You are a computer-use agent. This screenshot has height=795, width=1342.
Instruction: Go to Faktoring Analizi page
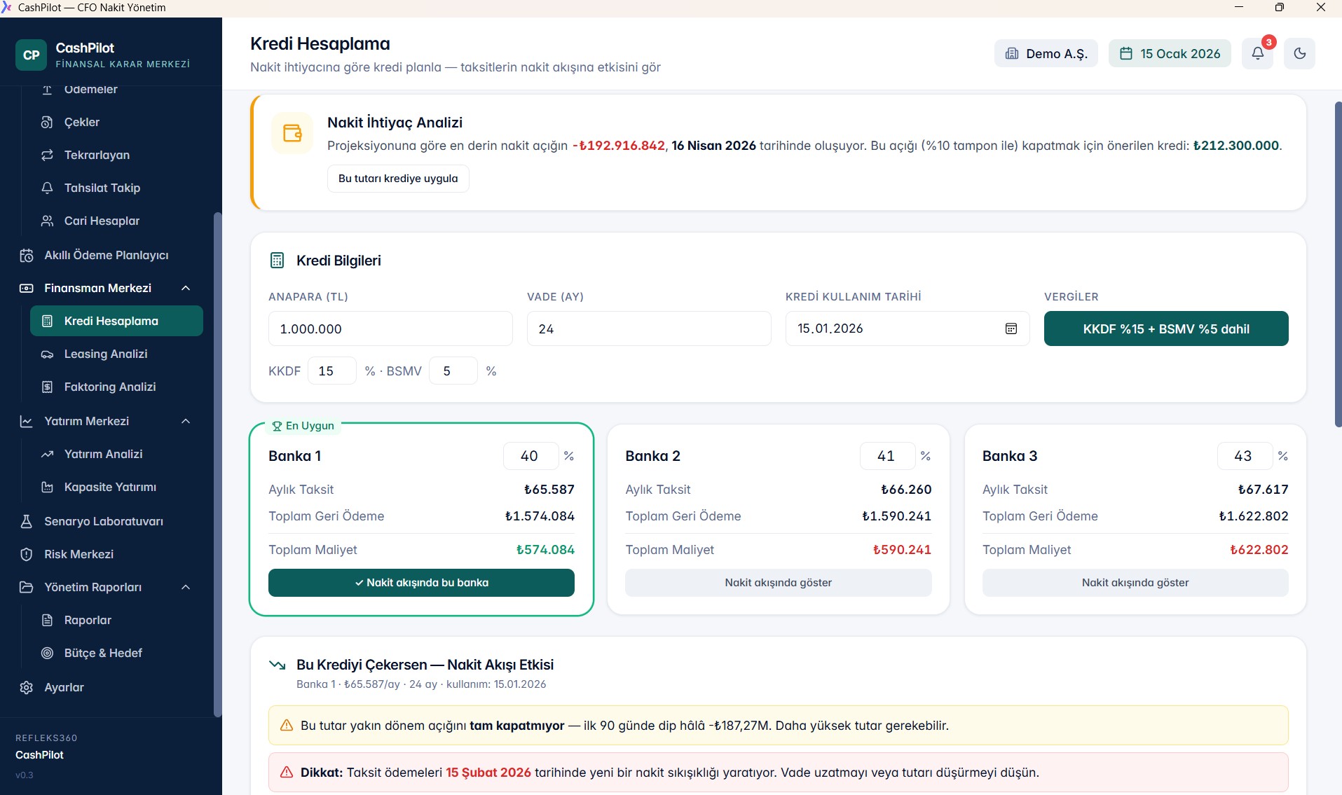pyautogui.click(x=116, y=387)
